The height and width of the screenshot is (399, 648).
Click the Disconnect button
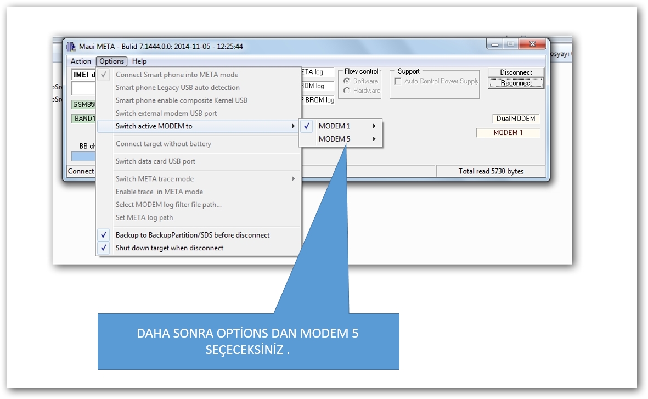pos(516,72)
